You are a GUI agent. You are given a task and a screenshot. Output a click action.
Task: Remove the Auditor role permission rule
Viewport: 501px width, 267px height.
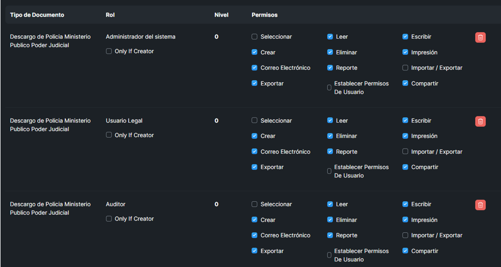click(x=480, y=205)
